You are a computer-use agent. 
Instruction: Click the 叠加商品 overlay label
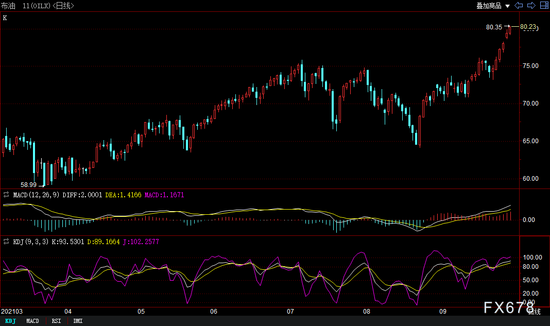[x=489, y=6]
